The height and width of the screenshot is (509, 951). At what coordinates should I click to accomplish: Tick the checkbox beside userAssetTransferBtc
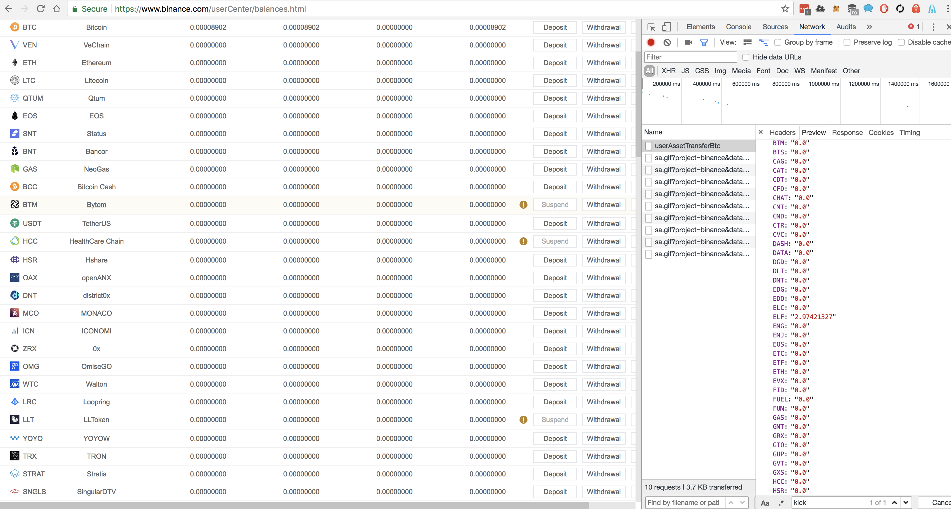(649, 146)
